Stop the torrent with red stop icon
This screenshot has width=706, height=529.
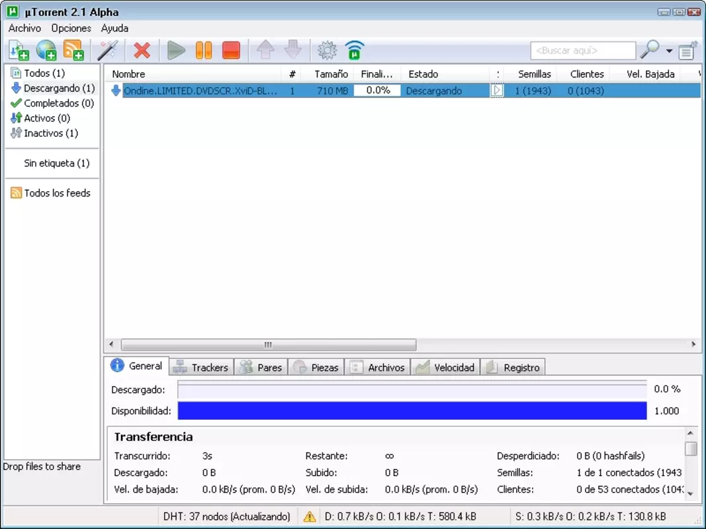pos(232,50)
